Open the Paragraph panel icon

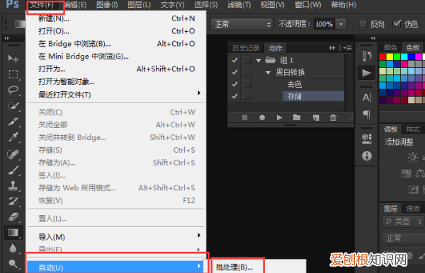click(366, 114)
